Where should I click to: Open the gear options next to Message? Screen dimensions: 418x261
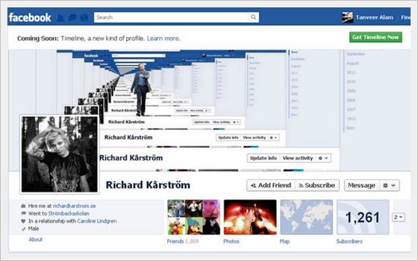[x=389, y=186]
